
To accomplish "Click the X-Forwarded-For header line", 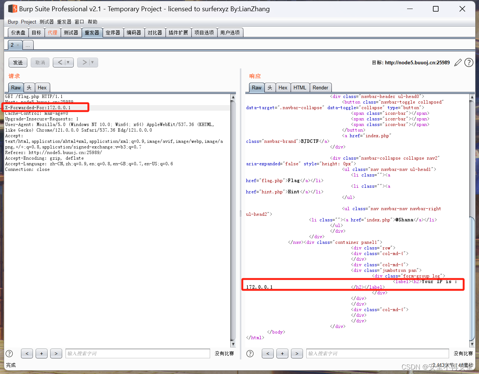I will coord(38,108).
